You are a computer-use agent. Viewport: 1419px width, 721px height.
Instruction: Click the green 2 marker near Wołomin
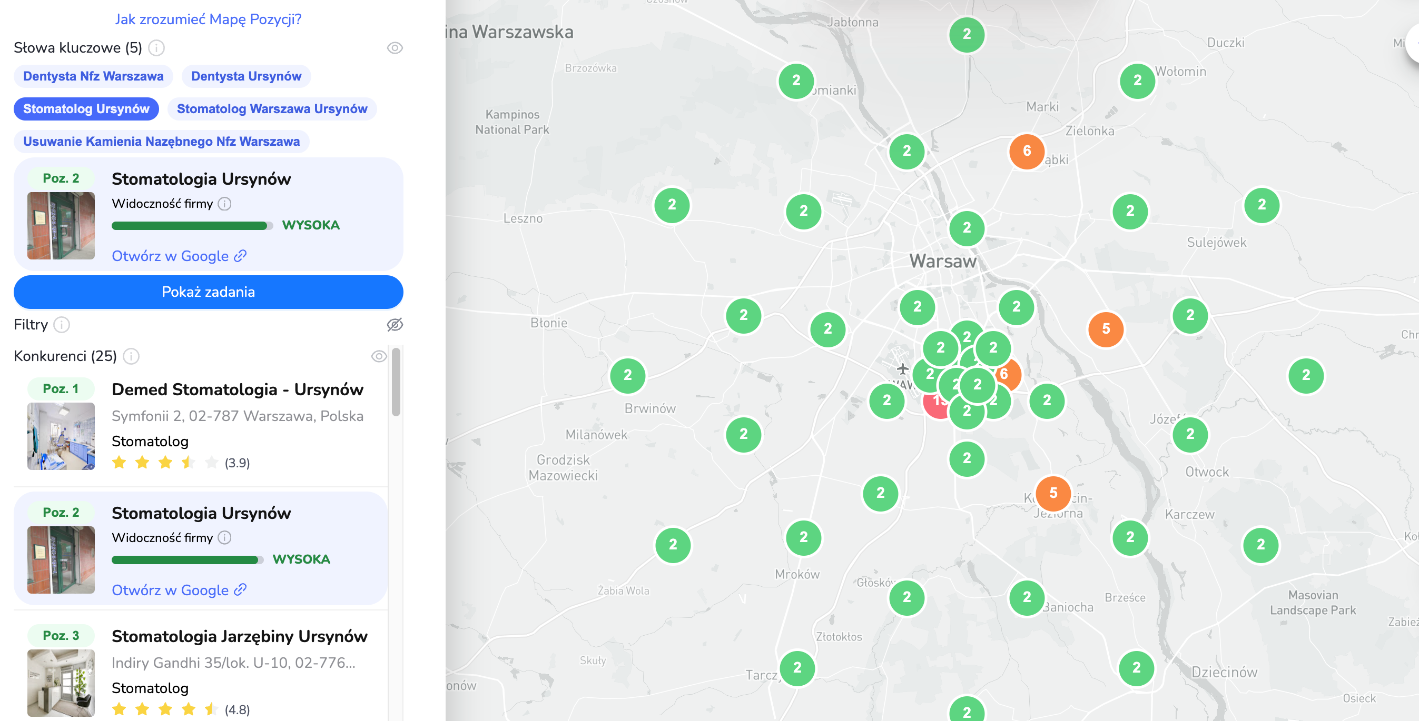[1137, 81]
